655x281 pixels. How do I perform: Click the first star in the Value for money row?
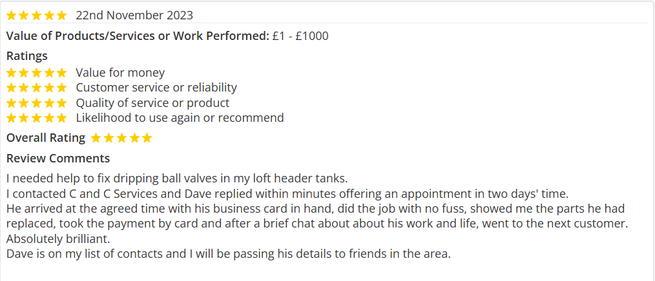pos(11,73)
